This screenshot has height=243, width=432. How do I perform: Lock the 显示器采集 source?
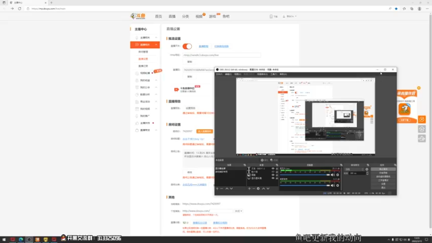click(x=277, y=178)
